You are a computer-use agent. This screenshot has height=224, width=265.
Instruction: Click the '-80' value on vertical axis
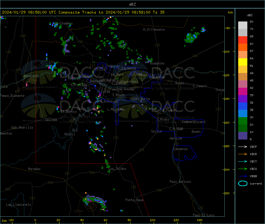pyautogui.click(x=228, y=28)
